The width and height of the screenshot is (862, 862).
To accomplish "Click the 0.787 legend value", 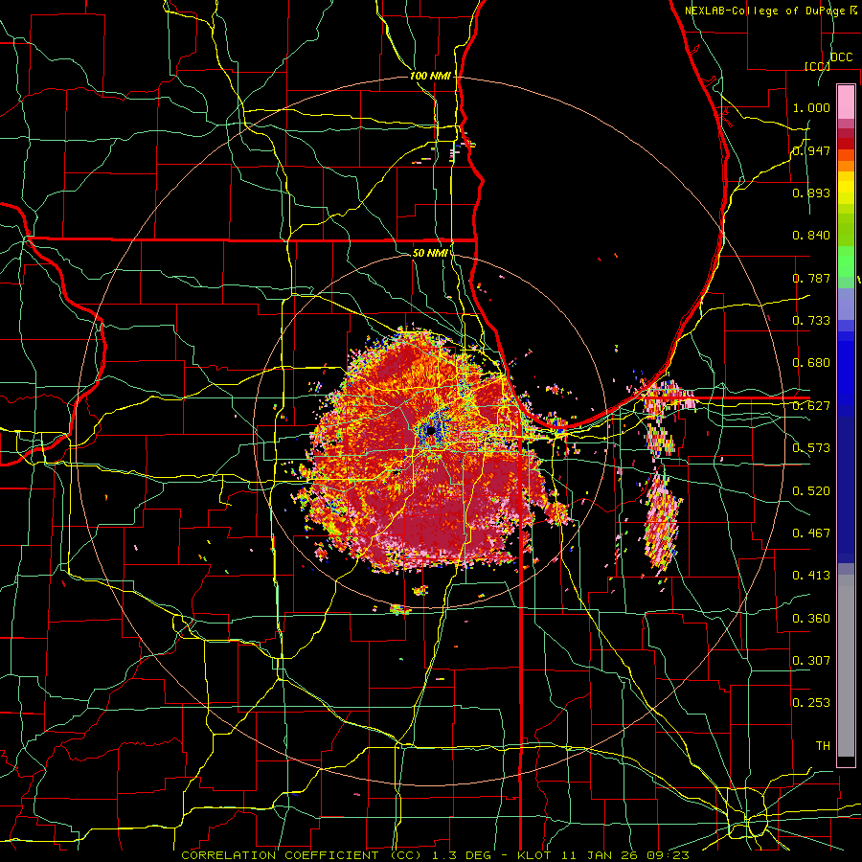I will pyautogui.click(x=811, y=278).
